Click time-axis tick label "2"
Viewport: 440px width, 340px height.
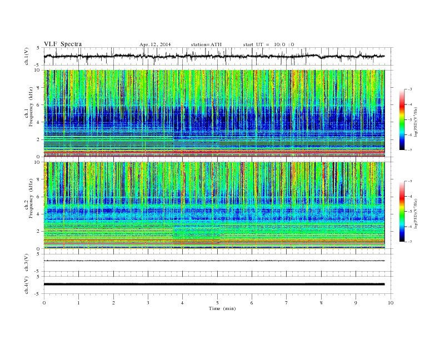(113, 303)
